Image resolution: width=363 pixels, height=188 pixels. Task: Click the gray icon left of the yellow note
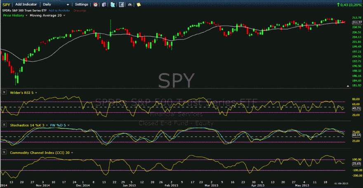point(130,5)
